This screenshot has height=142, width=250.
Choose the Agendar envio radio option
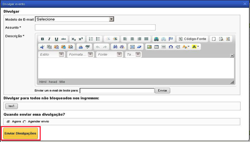(25, 121)
